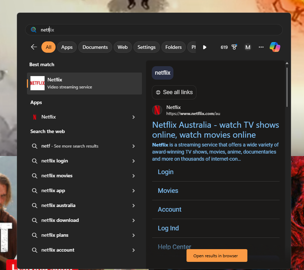The image size is (304, 270).
Task: Click the Open results in browser button
Action: (217, 255)
